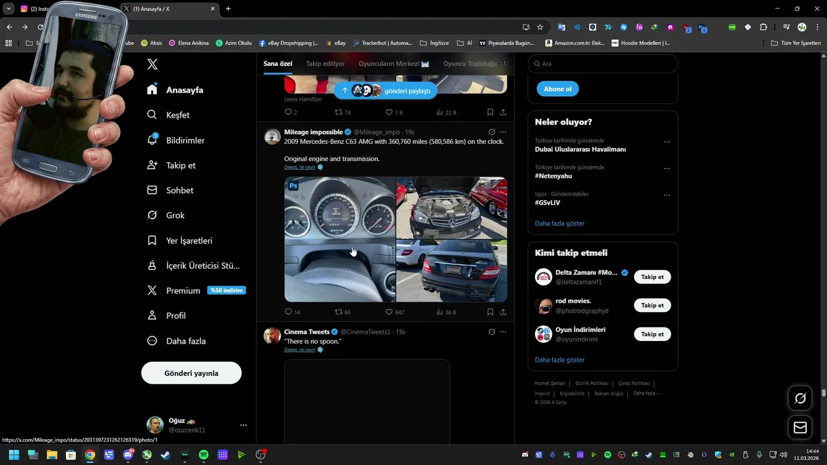Open floating messages envelope button
Screen dimensions: 827x465
pyautogui.click(x=800, y=428)
